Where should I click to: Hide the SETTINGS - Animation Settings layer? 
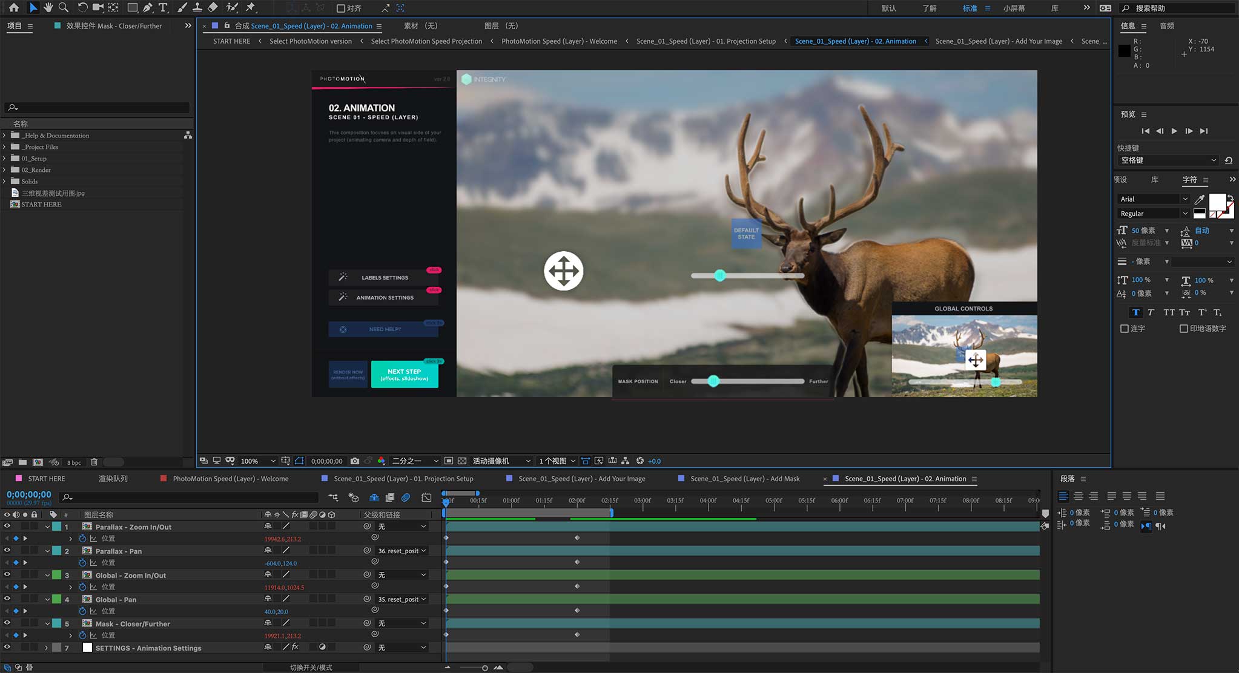[x=7, y=648]
